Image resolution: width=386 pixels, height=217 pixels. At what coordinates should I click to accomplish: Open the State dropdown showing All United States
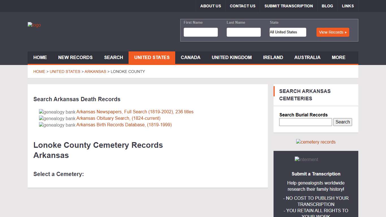pos(288,32)
